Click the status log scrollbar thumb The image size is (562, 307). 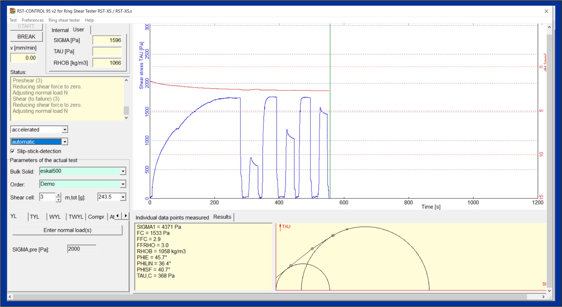(x=126, y=110)
